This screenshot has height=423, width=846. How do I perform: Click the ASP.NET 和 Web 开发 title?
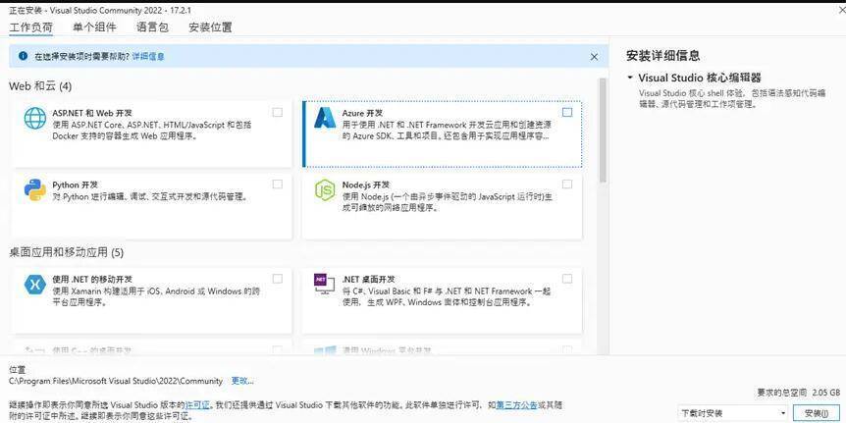click(x=92, y=113)
